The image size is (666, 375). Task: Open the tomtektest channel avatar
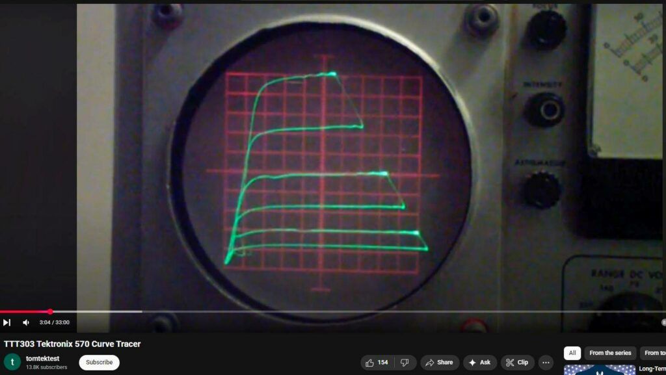12,362
